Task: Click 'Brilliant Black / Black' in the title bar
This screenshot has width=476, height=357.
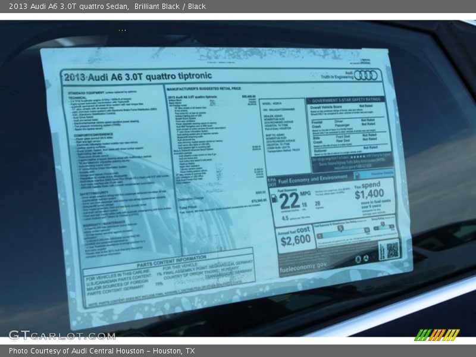Action: 170,7
